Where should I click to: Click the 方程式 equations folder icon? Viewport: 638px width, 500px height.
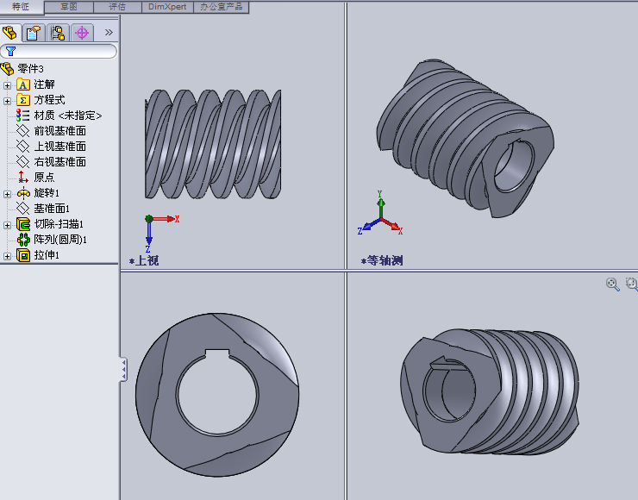tap(23, 100)
